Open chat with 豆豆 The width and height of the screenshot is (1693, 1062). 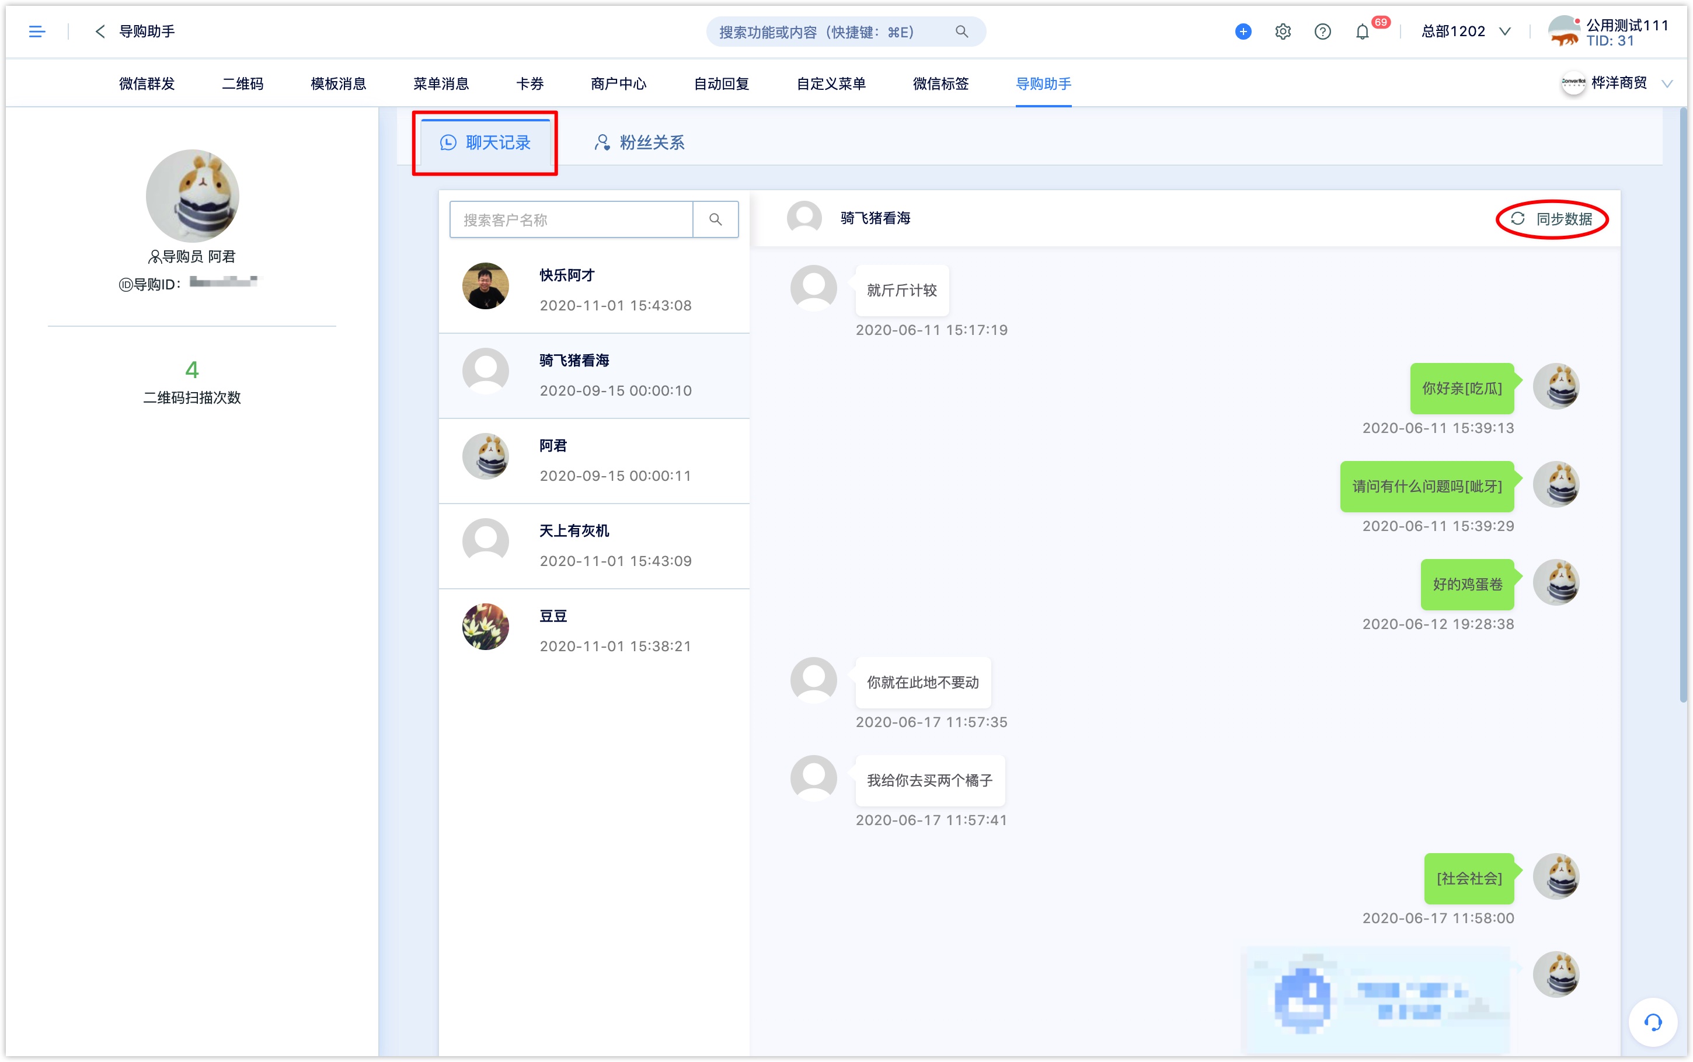[594, 631]
